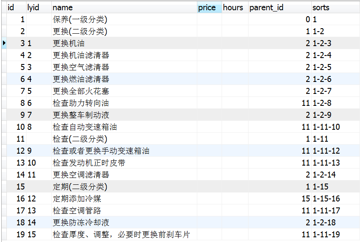Click the lyid column header
This screenshot has width=360, height=242.
click(x=38, y=8)
